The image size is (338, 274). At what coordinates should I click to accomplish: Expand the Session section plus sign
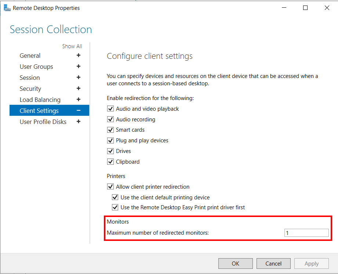(x=79, y=77)
